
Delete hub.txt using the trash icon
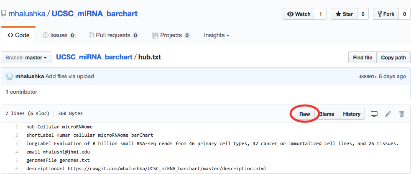tap(401, 114)
